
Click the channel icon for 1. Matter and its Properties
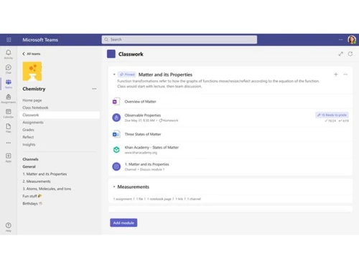(116, 166)
